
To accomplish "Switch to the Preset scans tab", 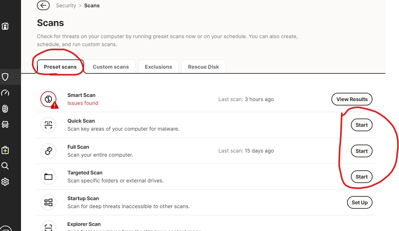I will click(x=60, y=67).
